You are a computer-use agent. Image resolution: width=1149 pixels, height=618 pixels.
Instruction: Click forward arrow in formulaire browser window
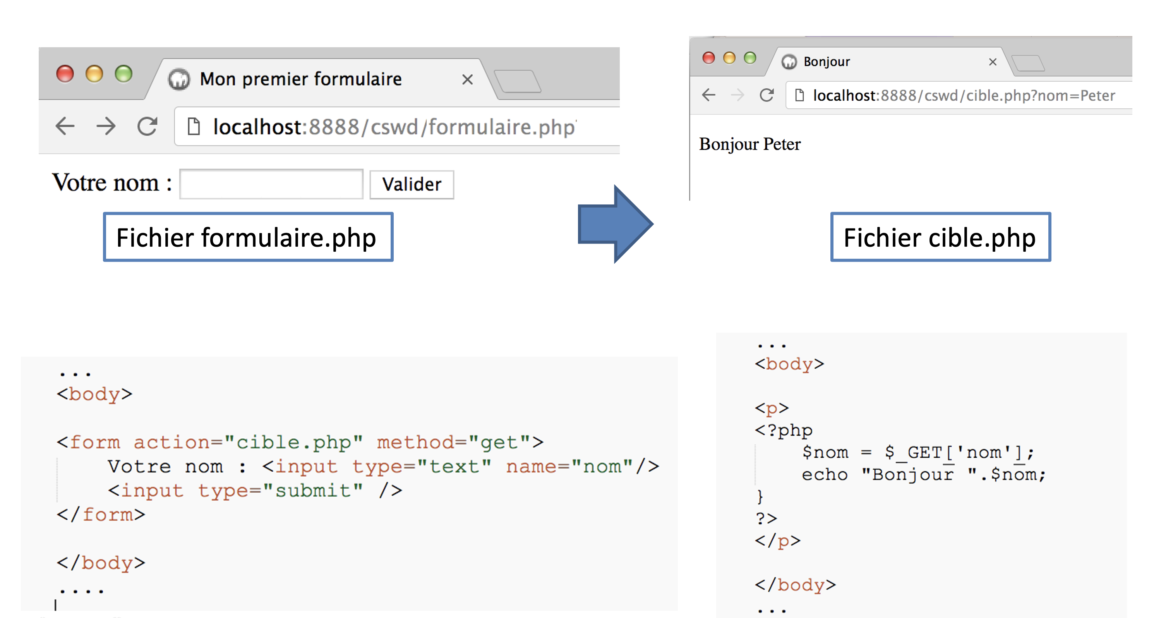coord(106,126)
